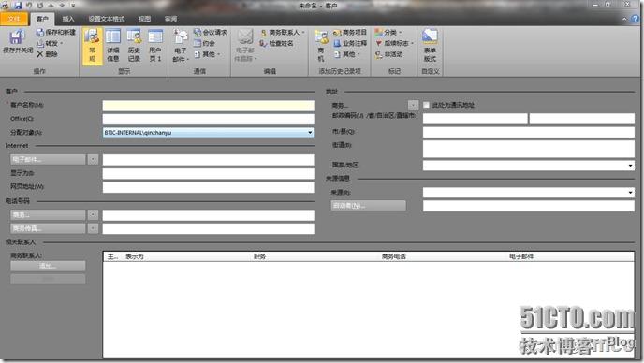Viewport: 644px width, 363px height.
Task: Click the previous item arrow in title bar
Action: [x=51, y=6]
